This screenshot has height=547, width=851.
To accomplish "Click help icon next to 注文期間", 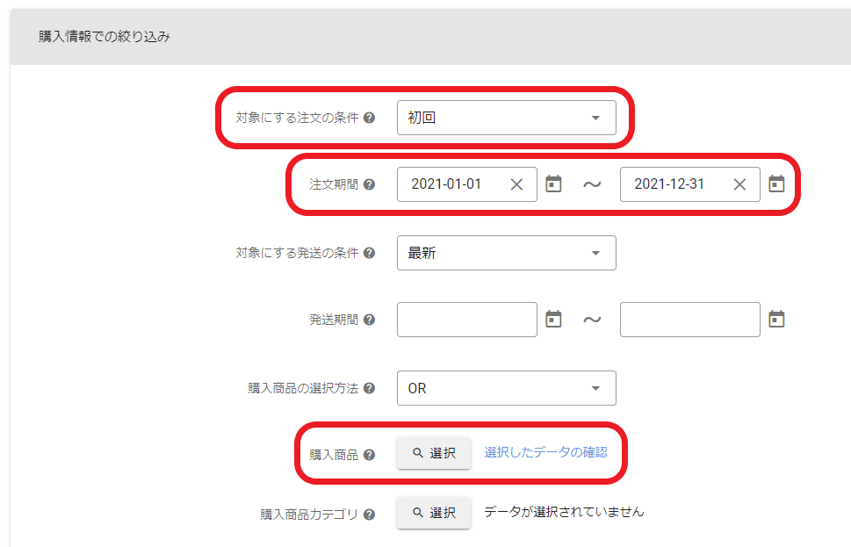I will 370,185.
